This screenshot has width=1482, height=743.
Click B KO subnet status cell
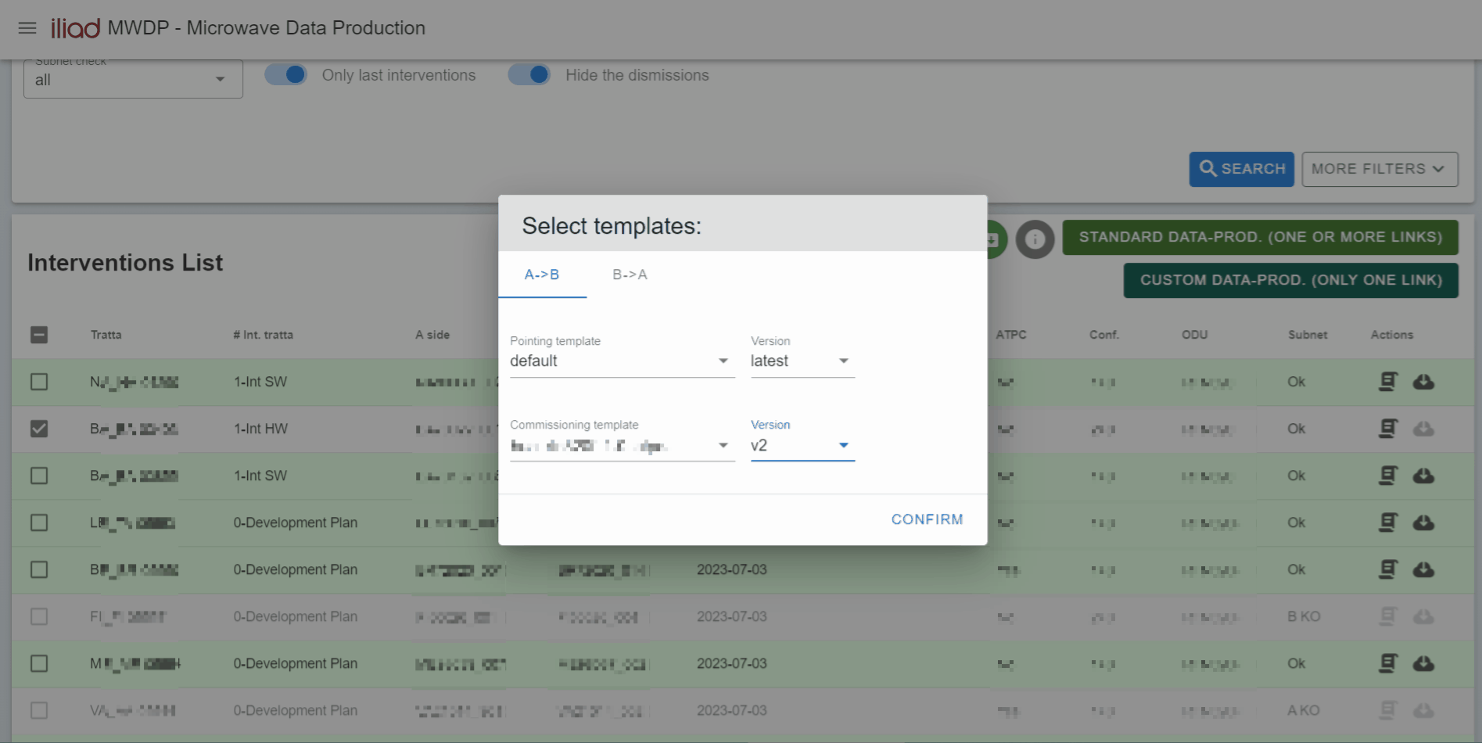[x=1304, y=616]
